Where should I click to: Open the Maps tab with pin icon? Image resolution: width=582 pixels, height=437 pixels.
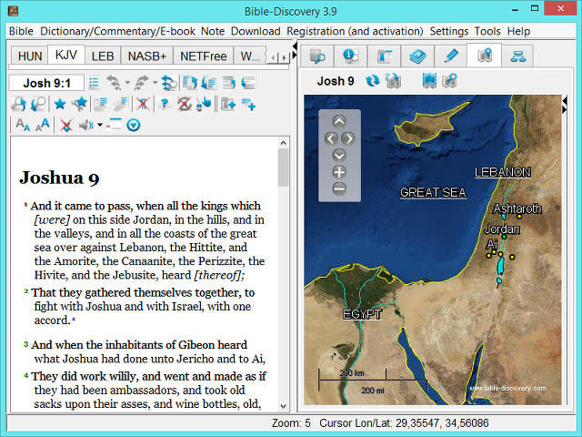tap(485, 56)
